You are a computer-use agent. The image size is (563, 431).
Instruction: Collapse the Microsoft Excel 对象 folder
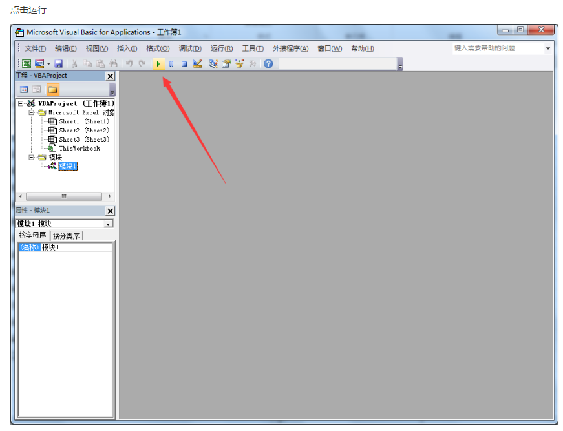[32, 112]
